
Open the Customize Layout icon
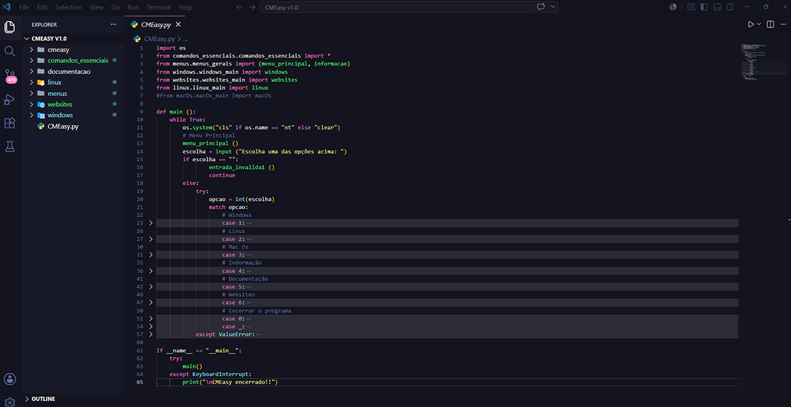click(691, 7)
